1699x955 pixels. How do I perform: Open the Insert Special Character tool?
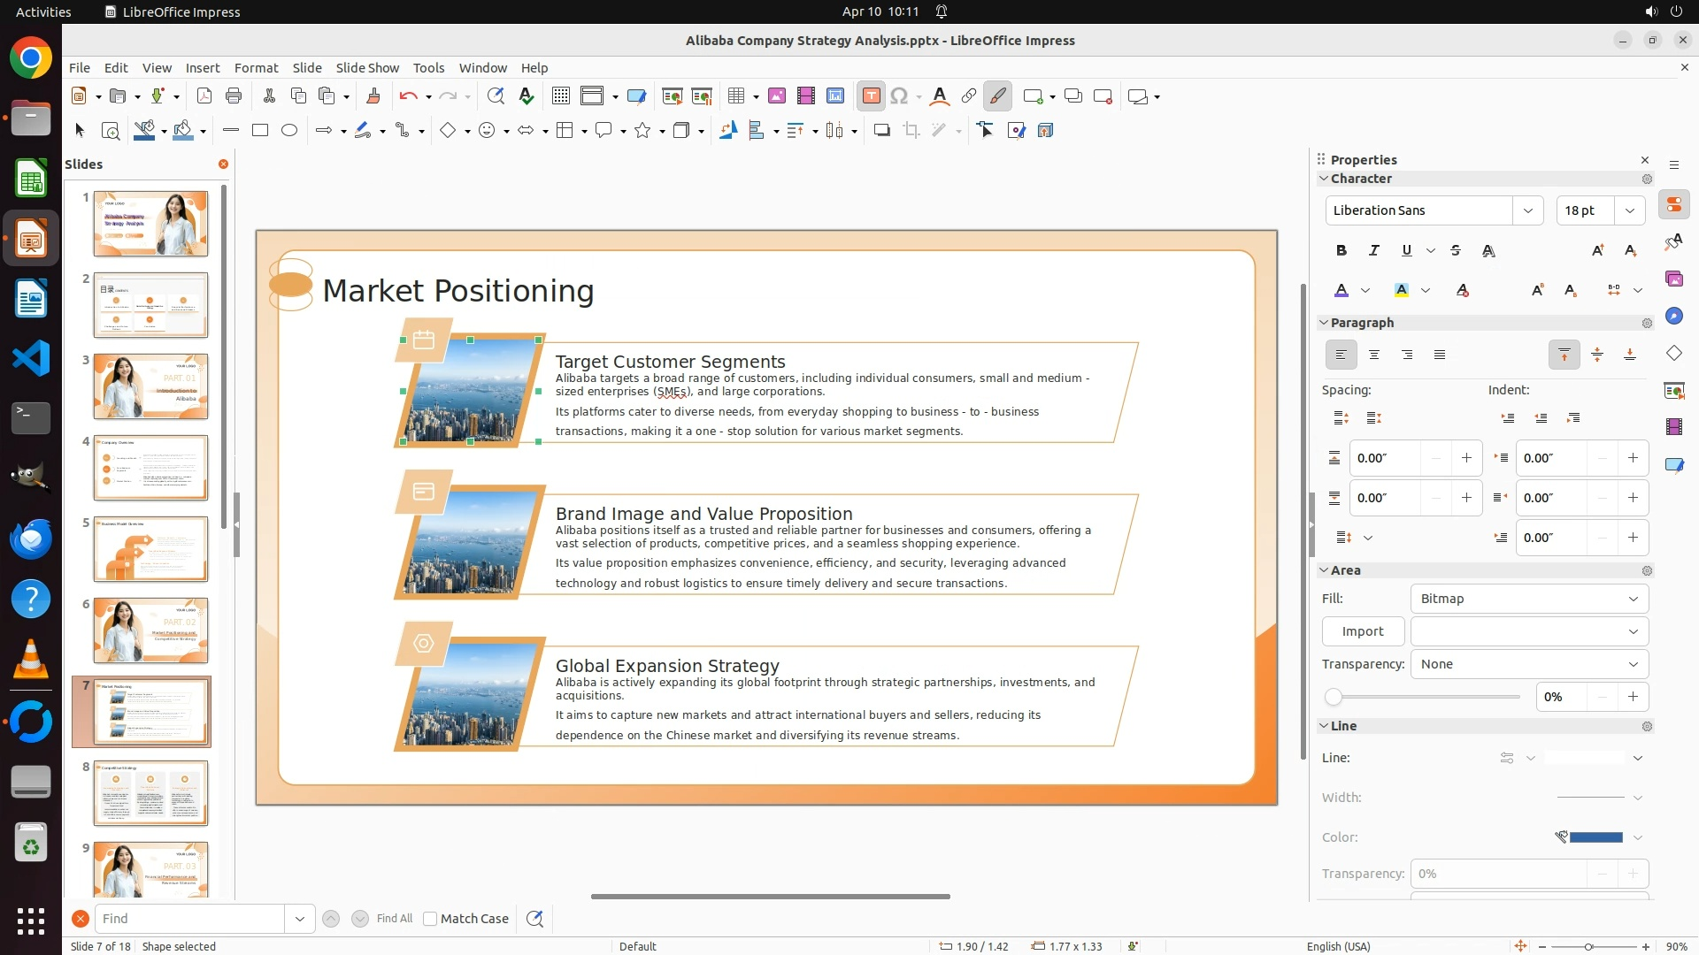click(899, 96)
